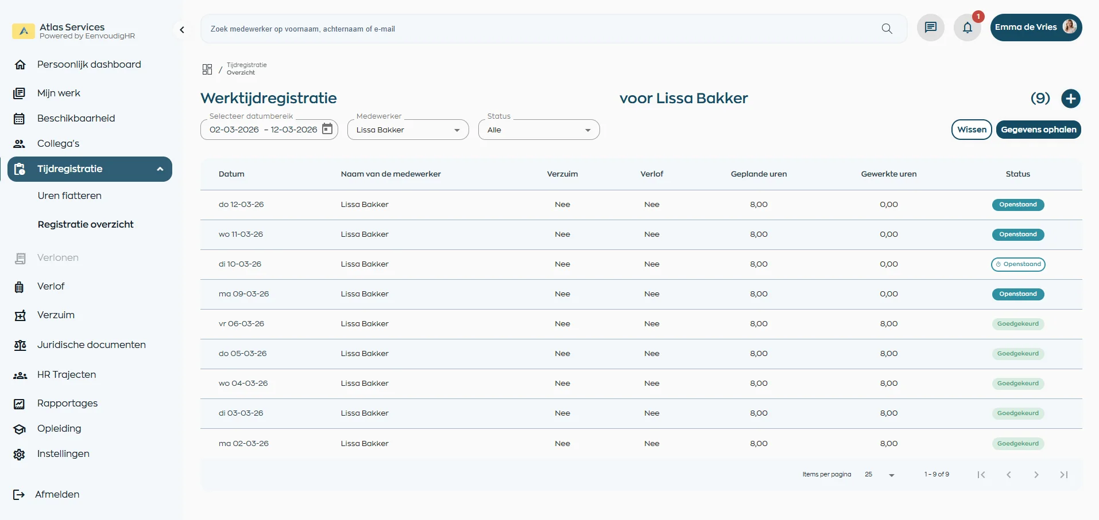The image size is (1099, 520).
Task: Click the search magnifier icon
Action: 887,29
